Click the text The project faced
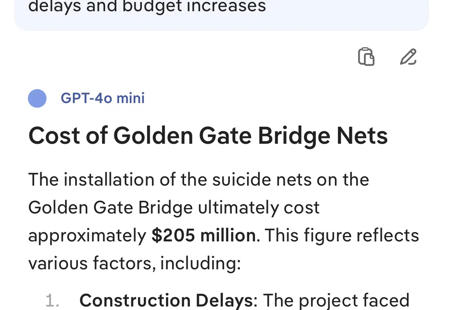The image size is (457, 310). click(x=336, y=301)
